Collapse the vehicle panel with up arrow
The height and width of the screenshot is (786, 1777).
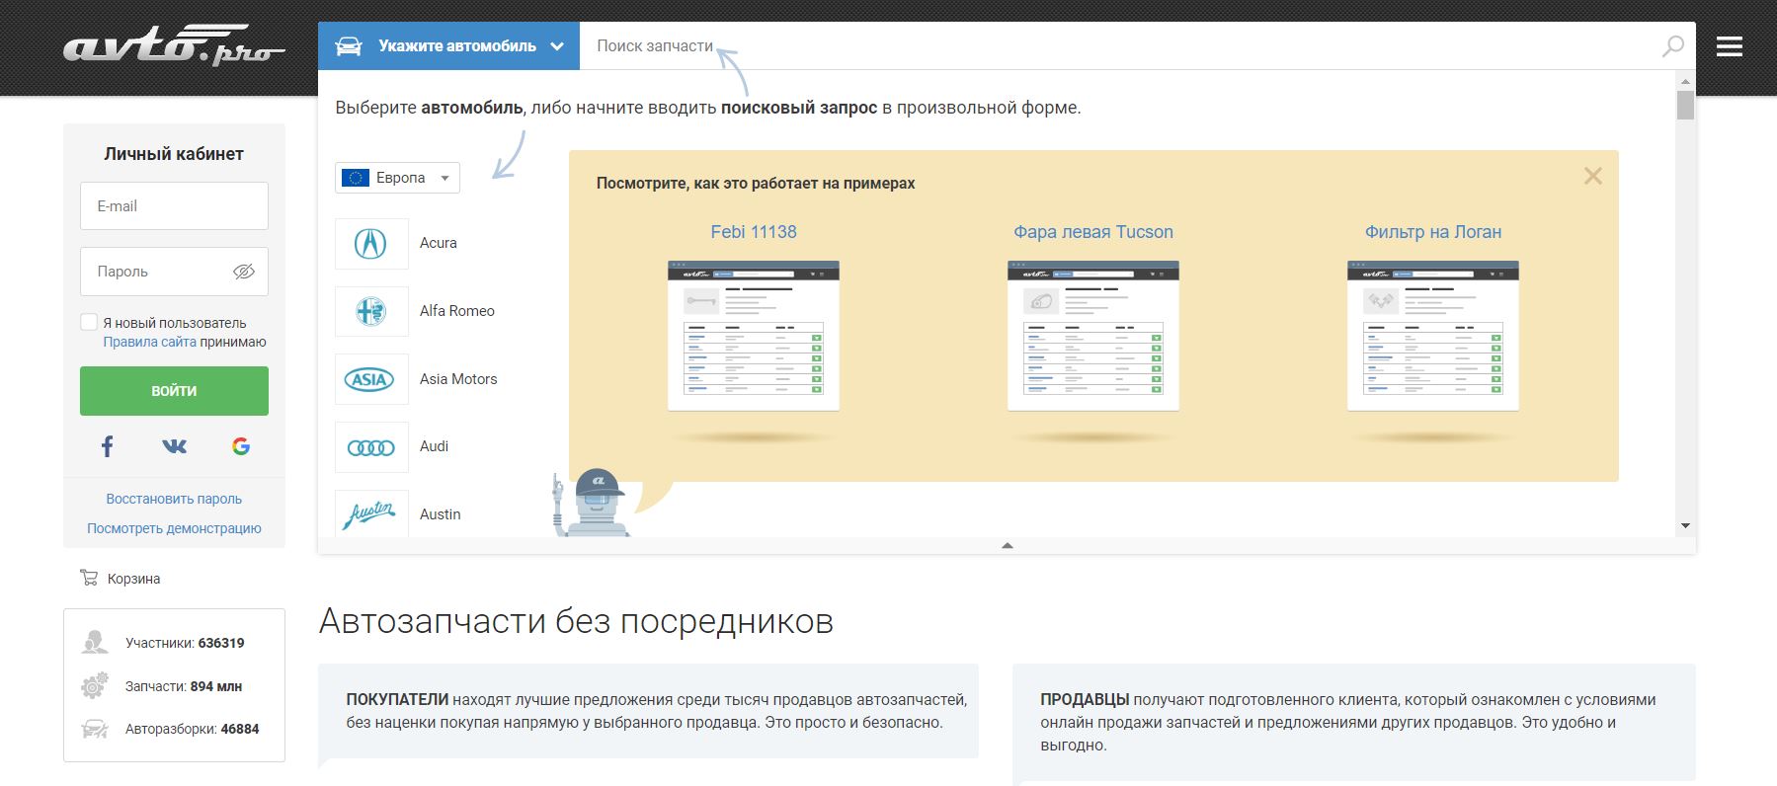tap(1008, 545)
